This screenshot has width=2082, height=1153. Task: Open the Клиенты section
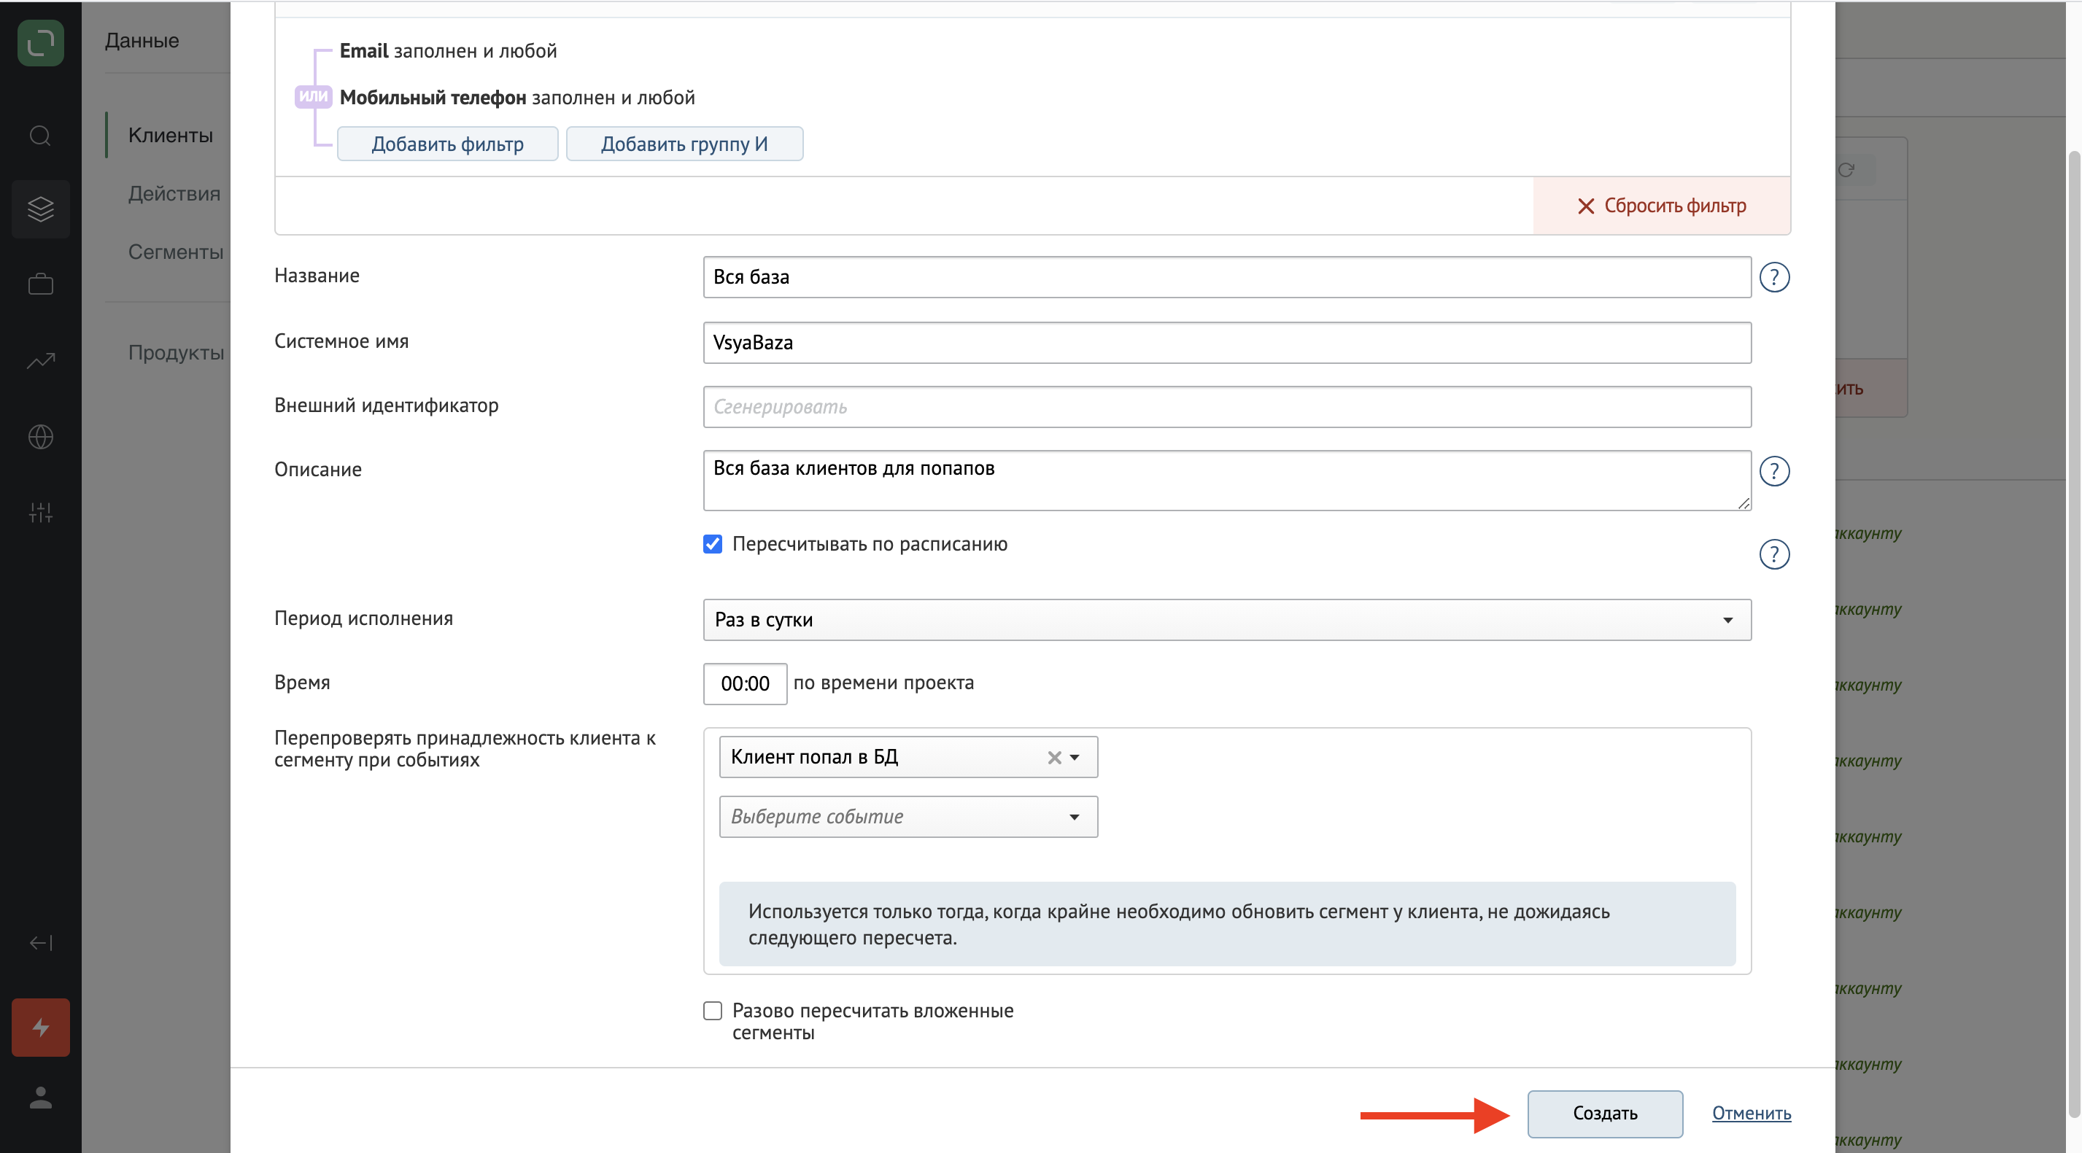pos(171,135)
